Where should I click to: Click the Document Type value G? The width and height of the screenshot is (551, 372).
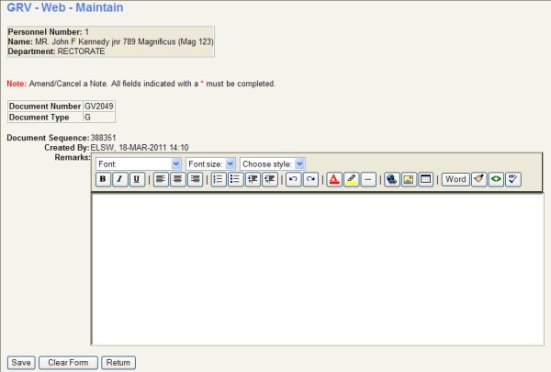pyautogui.click(x=87, y=117)
